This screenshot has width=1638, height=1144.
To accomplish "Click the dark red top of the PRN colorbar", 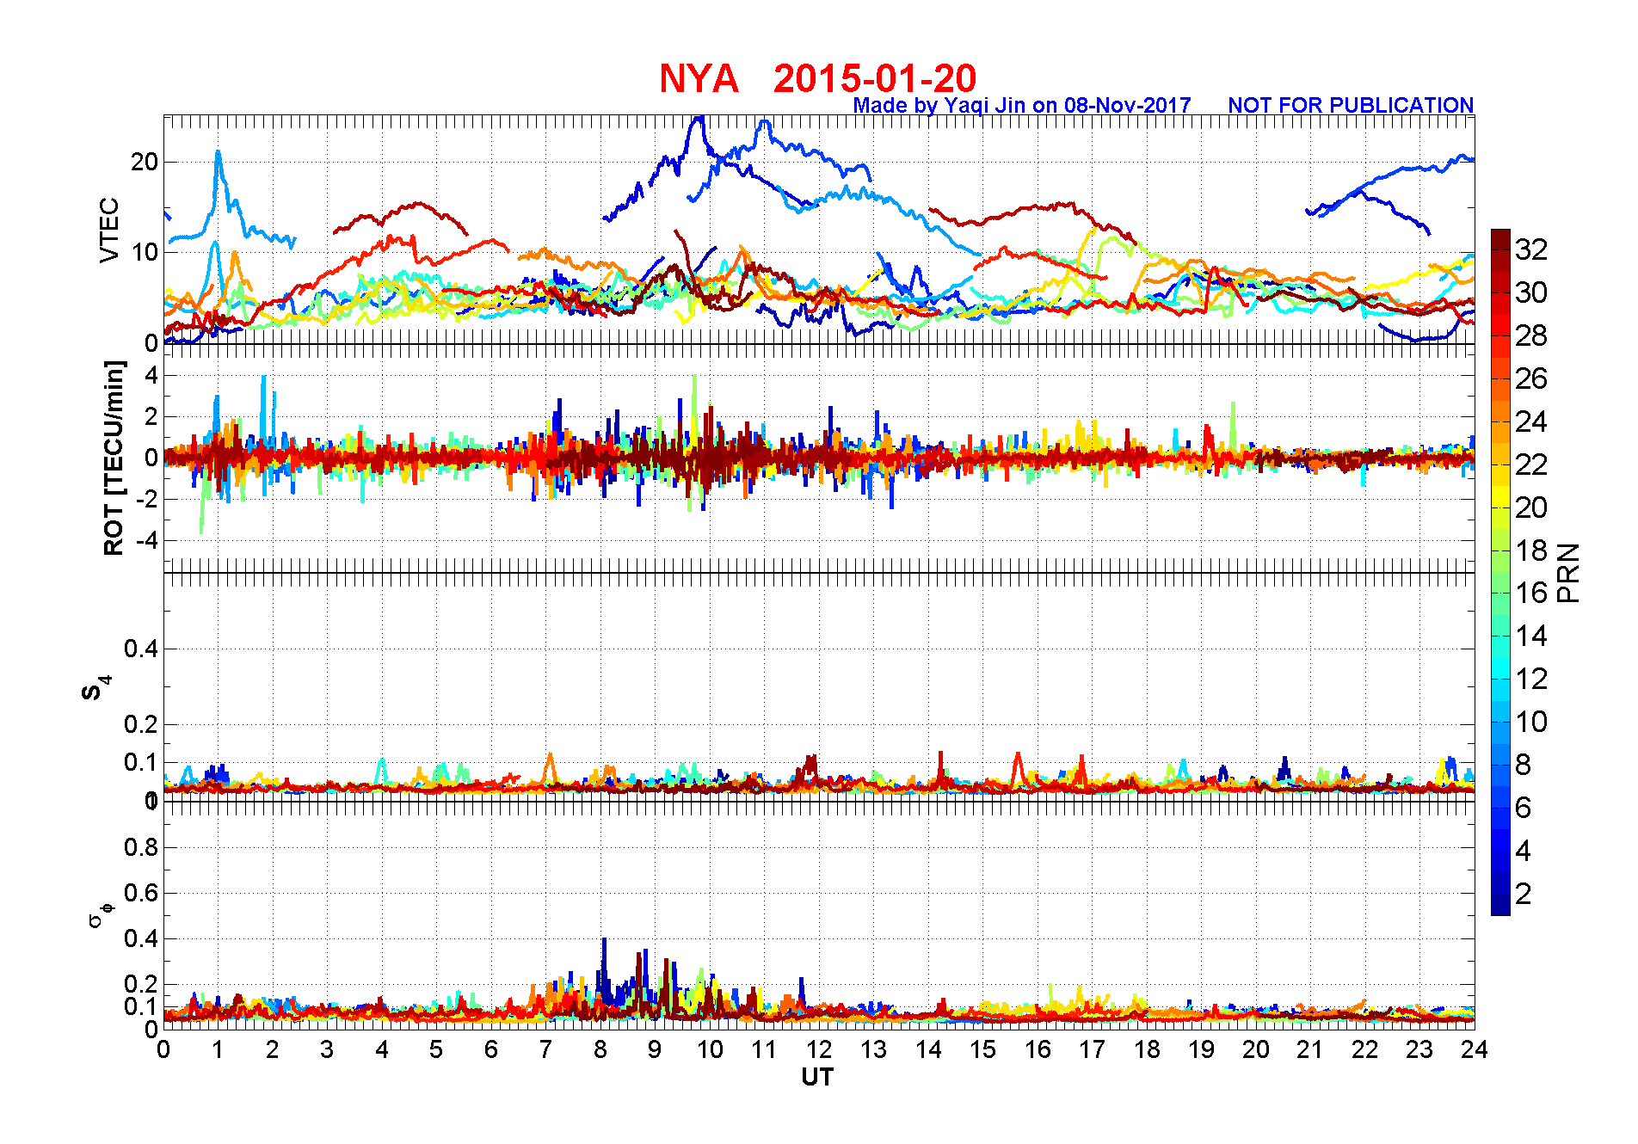I will point(1500,239).
